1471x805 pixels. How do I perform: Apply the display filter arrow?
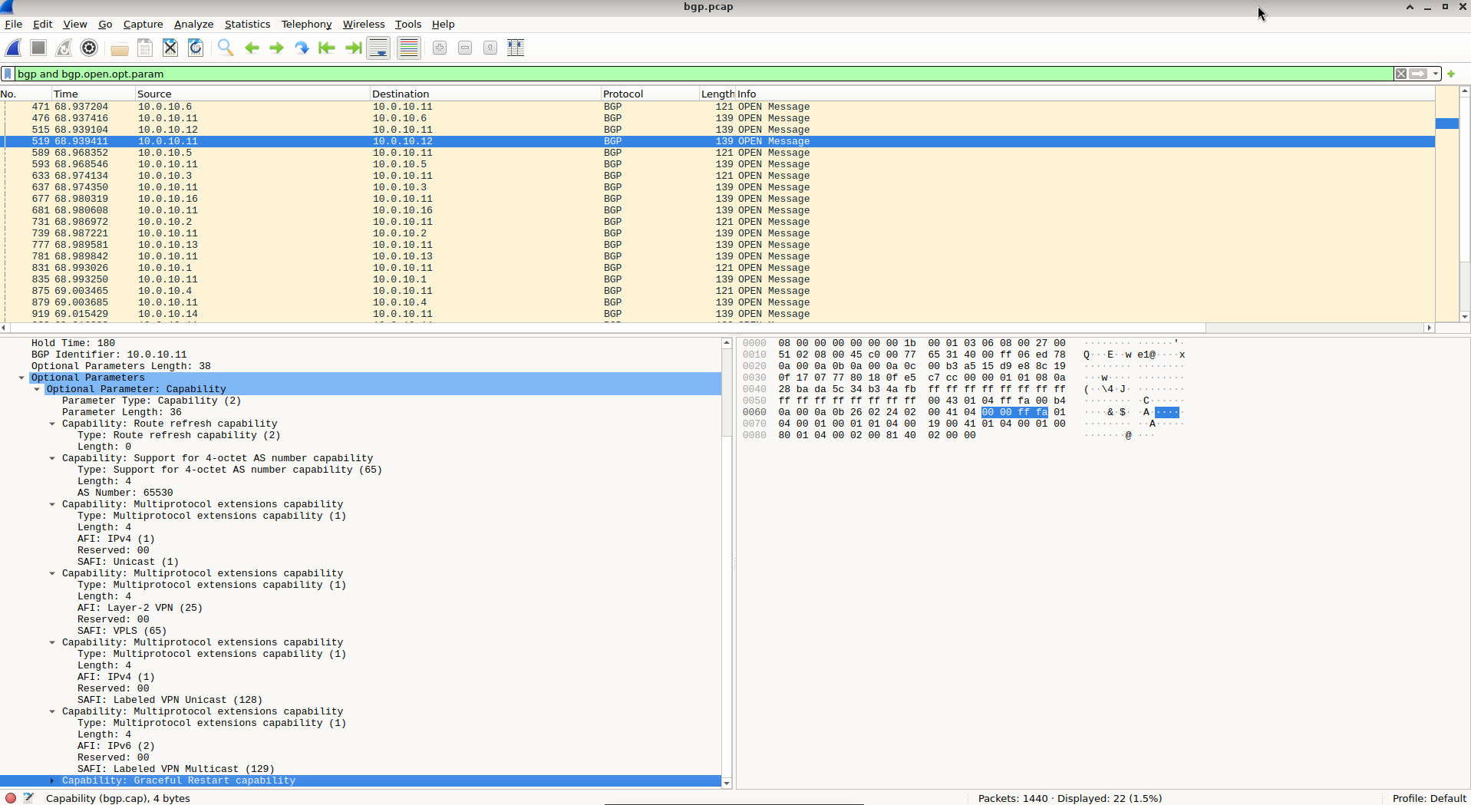tap(1418, 74)
